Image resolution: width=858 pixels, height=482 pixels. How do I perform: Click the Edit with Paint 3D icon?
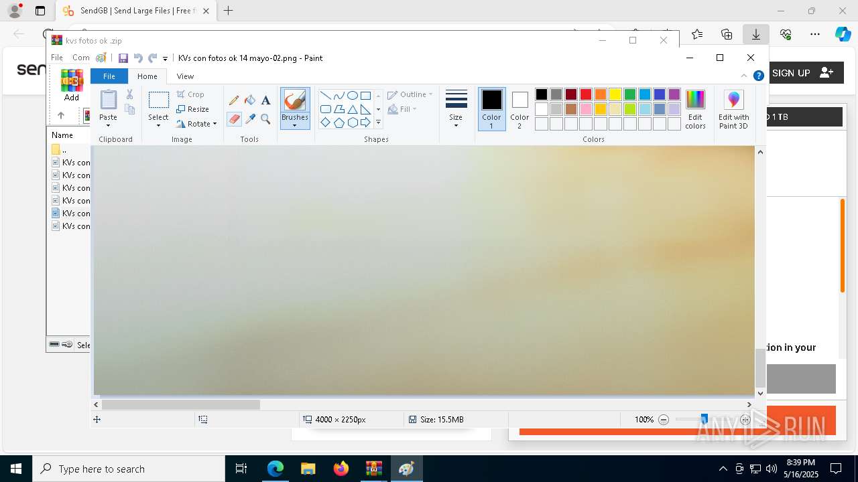(733, 110)
